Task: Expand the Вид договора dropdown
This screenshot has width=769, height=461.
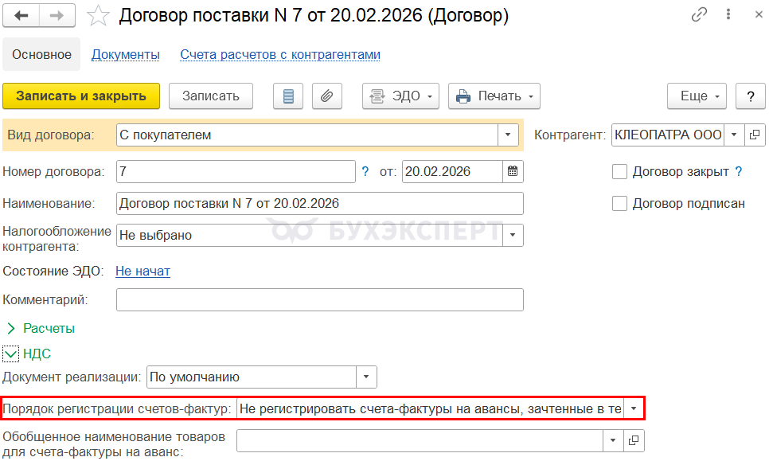Action: 508,135
